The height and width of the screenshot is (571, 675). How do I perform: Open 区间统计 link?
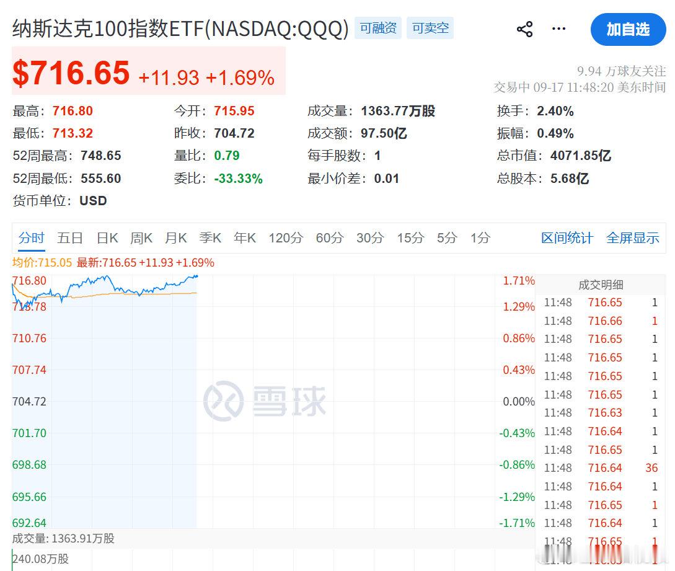[x=567, y=237]
